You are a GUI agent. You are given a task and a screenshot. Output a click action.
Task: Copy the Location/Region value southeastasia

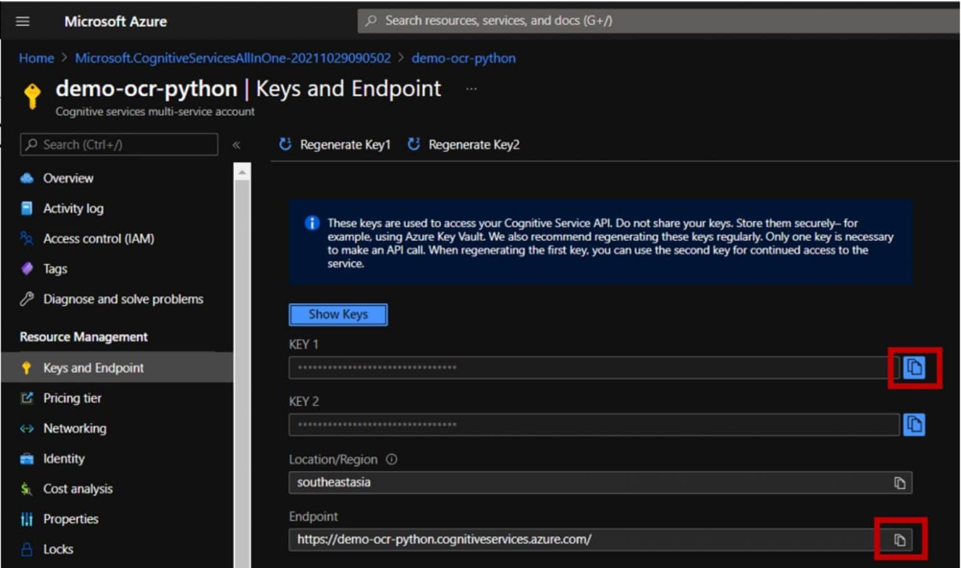[900, 482]
